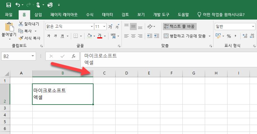Expand the 병합하고 가운데 맞춤 dropdown arrow
Viewport: 257px width, 134px height.
coord(209,36)
